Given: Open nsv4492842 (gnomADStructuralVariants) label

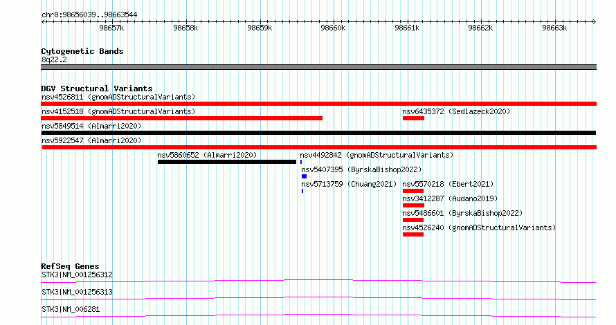Looking at the screenshot, I should click(377, 155).
